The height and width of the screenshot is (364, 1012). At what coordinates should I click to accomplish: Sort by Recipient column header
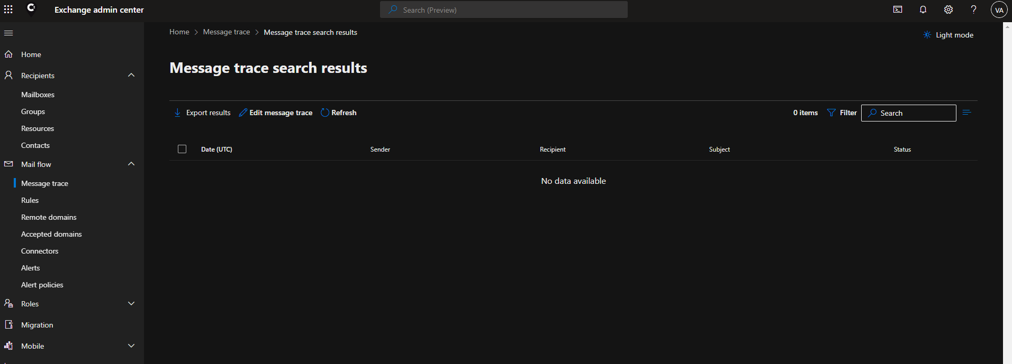553,150
